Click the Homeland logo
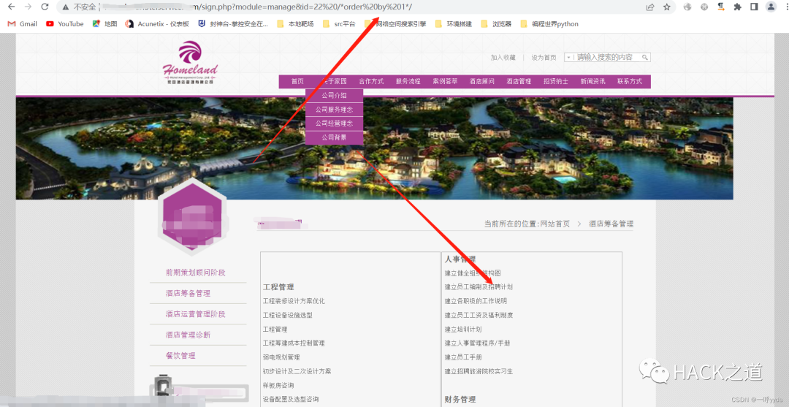This screenshot has height=407, width=789. coord(190,64)
